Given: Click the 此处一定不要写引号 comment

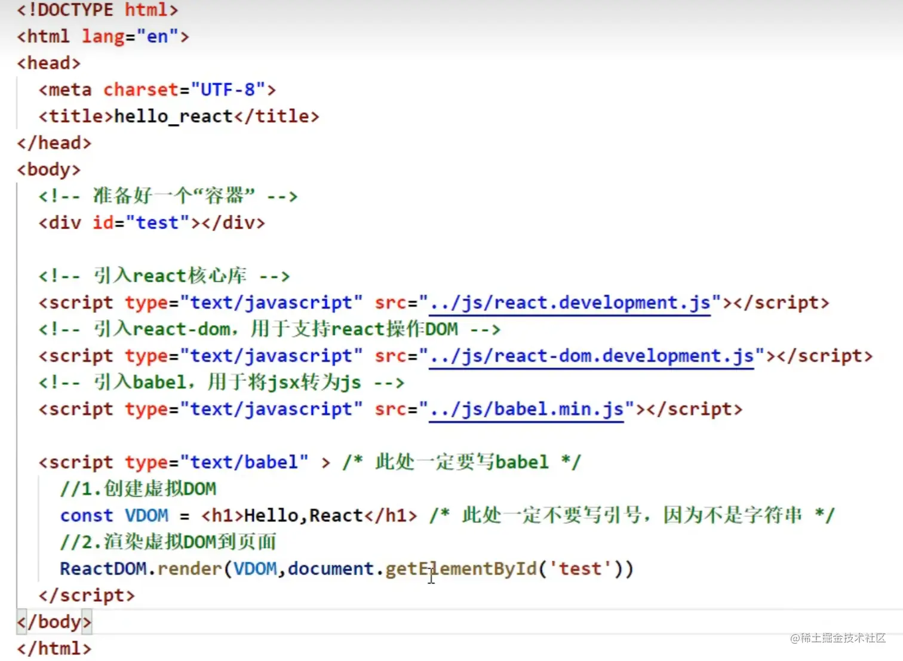Looking at the screenshot, I should 632,515.
